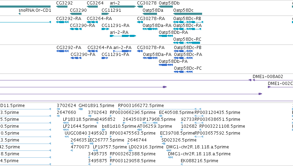Click protein Oatp58Dc-PA
Image resolution: width=293 pixels, height=166 pixels.
(x=183, y=58)
